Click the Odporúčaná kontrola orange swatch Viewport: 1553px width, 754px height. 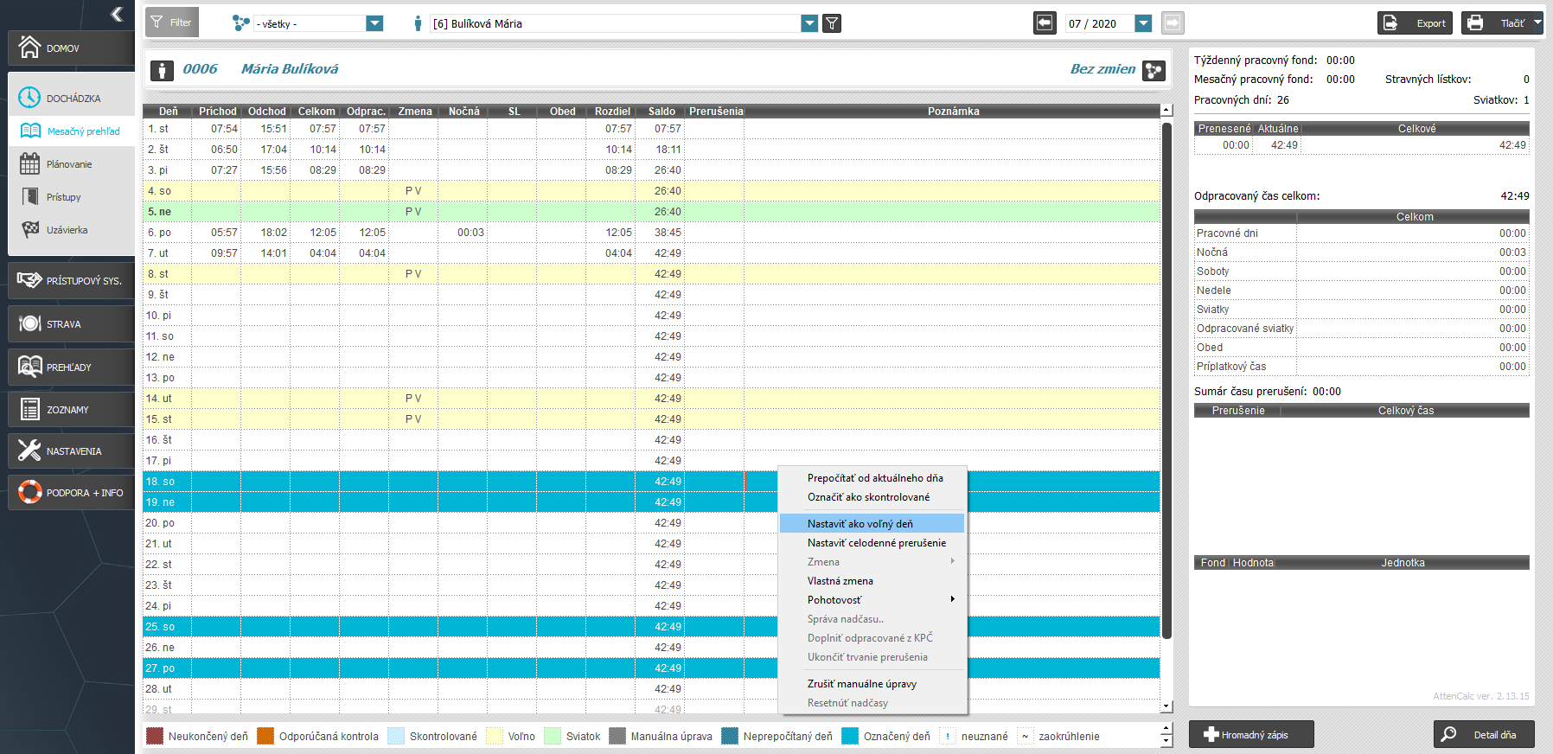(265, 736)
